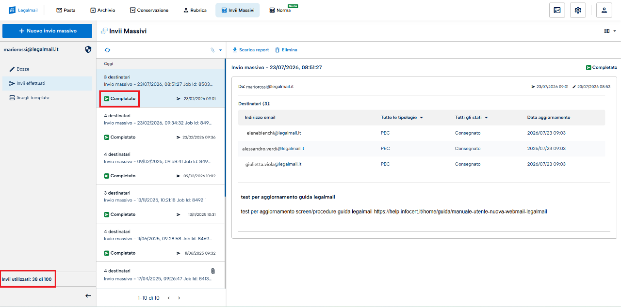Click the Data aggiornamento column header
The height and width of the screenshot is (307, 621).
tap(549, 118)
